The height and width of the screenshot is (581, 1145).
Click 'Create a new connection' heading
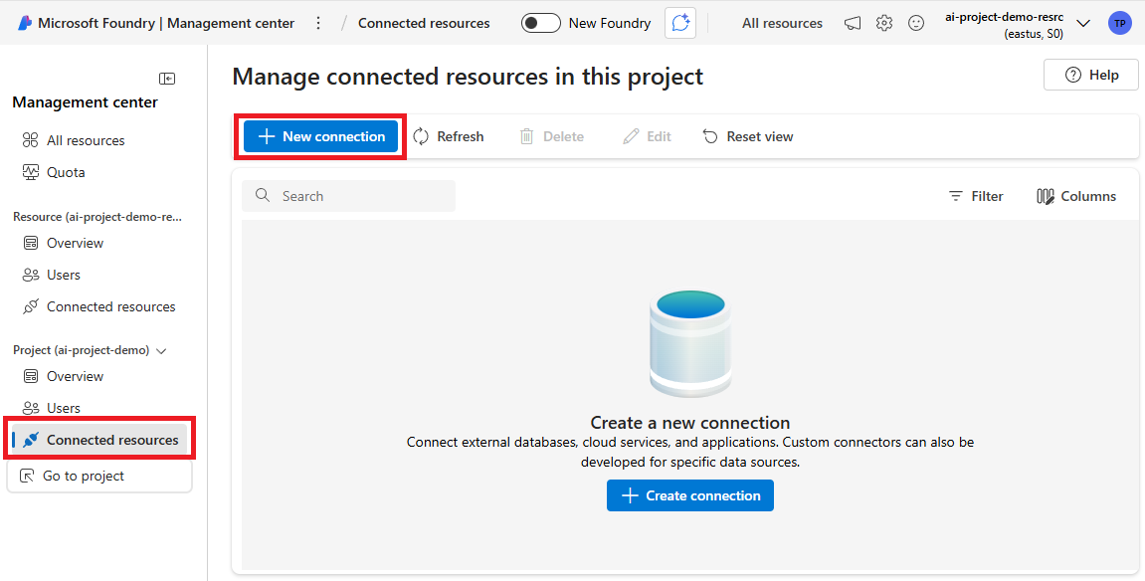click(x=690, y=423)
